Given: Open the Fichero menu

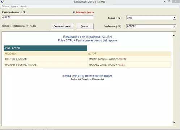Looking at the screenshot, I should (x=5, y=6).
